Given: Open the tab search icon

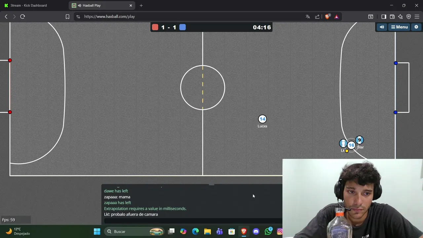Looking at the screenshot, I should click(371, 17).
